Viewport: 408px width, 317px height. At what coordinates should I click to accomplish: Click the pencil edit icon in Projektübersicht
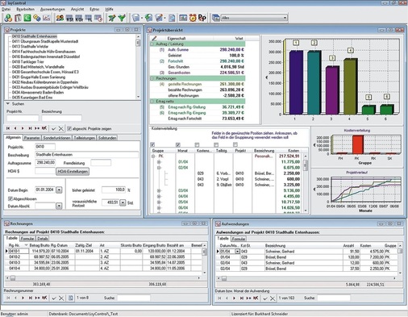[154, 38]
